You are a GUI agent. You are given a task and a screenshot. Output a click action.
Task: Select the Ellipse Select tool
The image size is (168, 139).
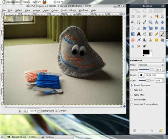click(139, 16)
